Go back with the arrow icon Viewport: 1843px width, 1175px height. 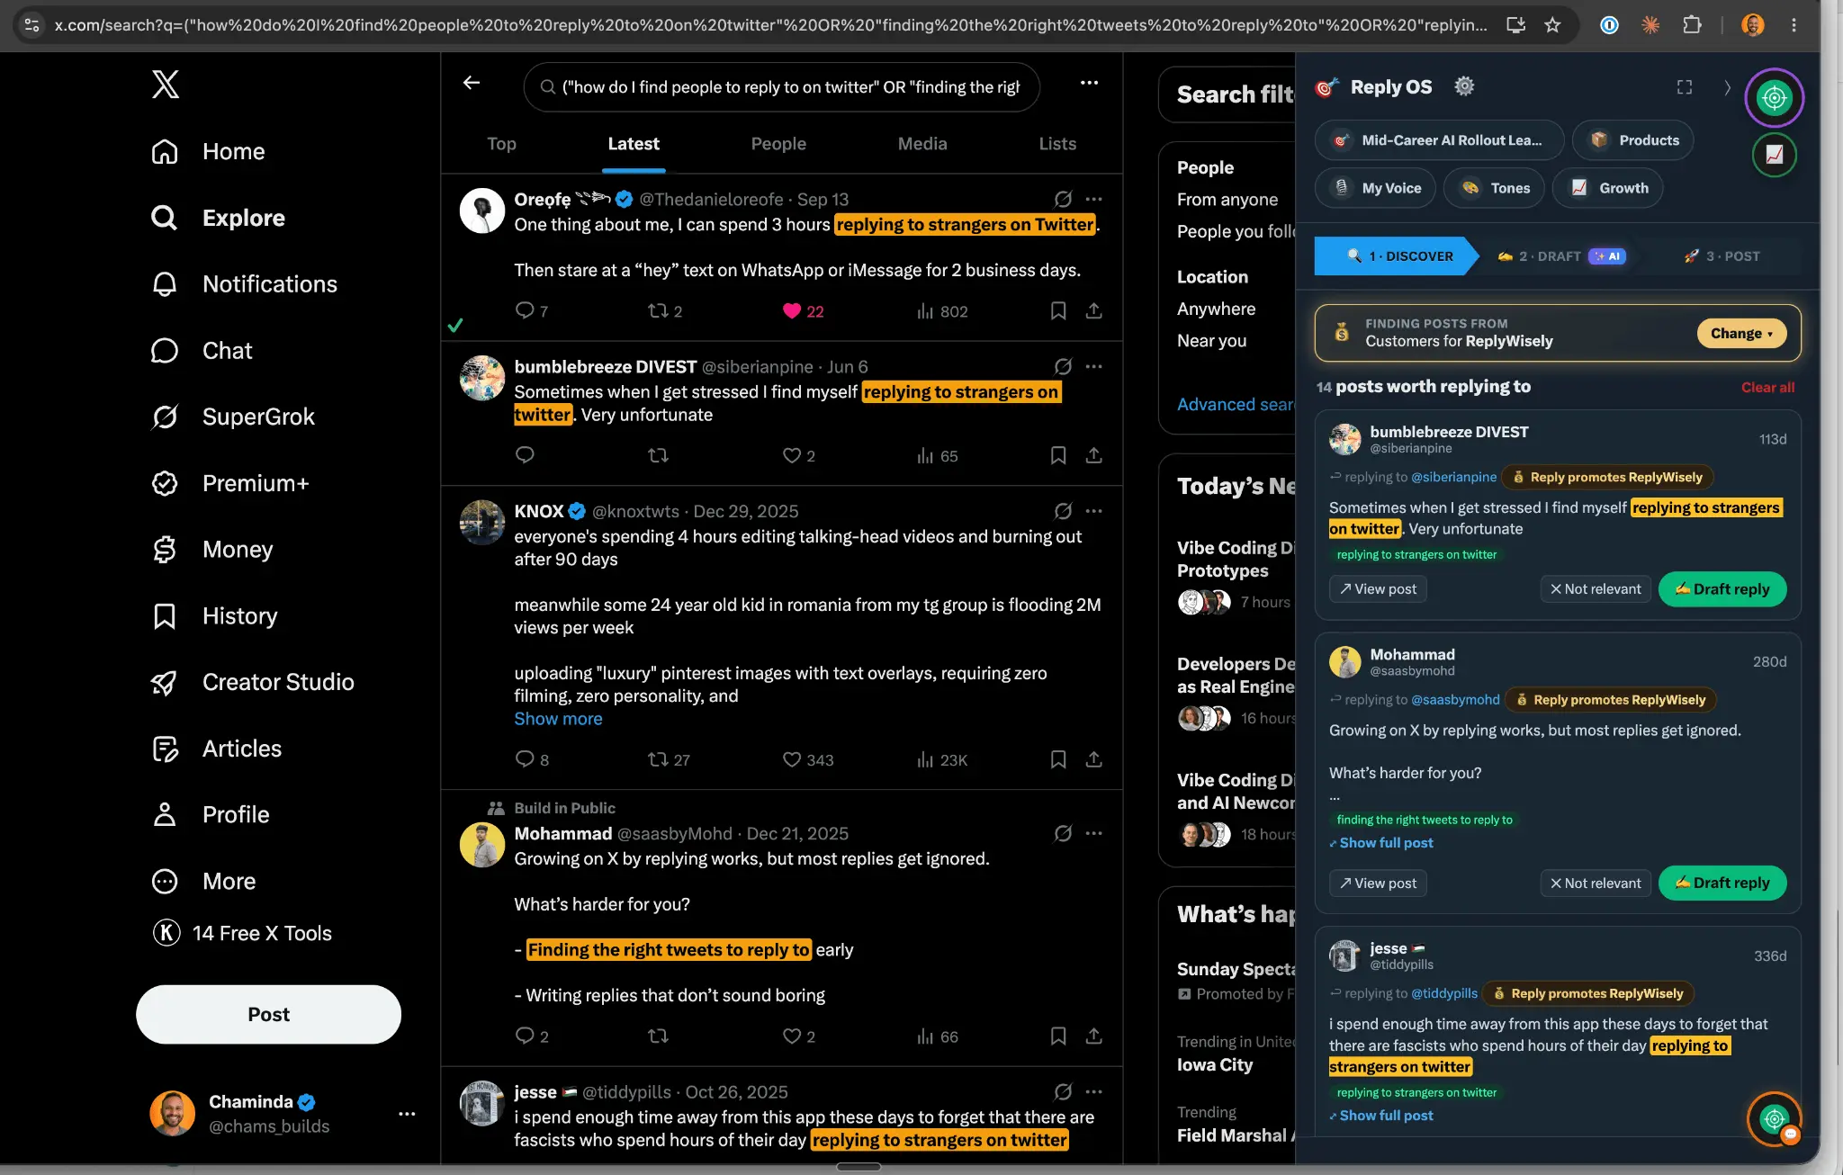(x=472, y=83)
